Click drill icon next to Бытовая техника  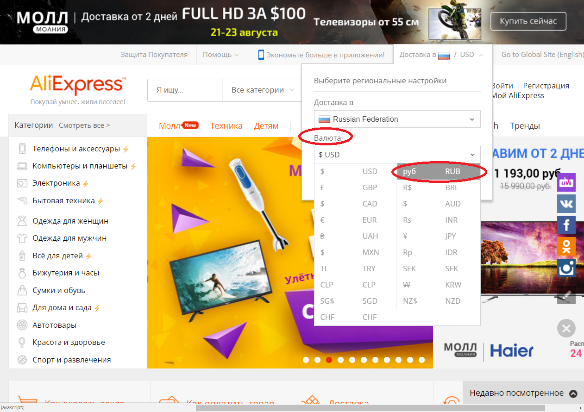tap(22, 200)
